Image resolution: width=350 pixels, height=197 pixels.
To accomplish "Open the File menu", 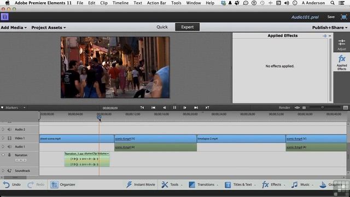I will point(80,3).
